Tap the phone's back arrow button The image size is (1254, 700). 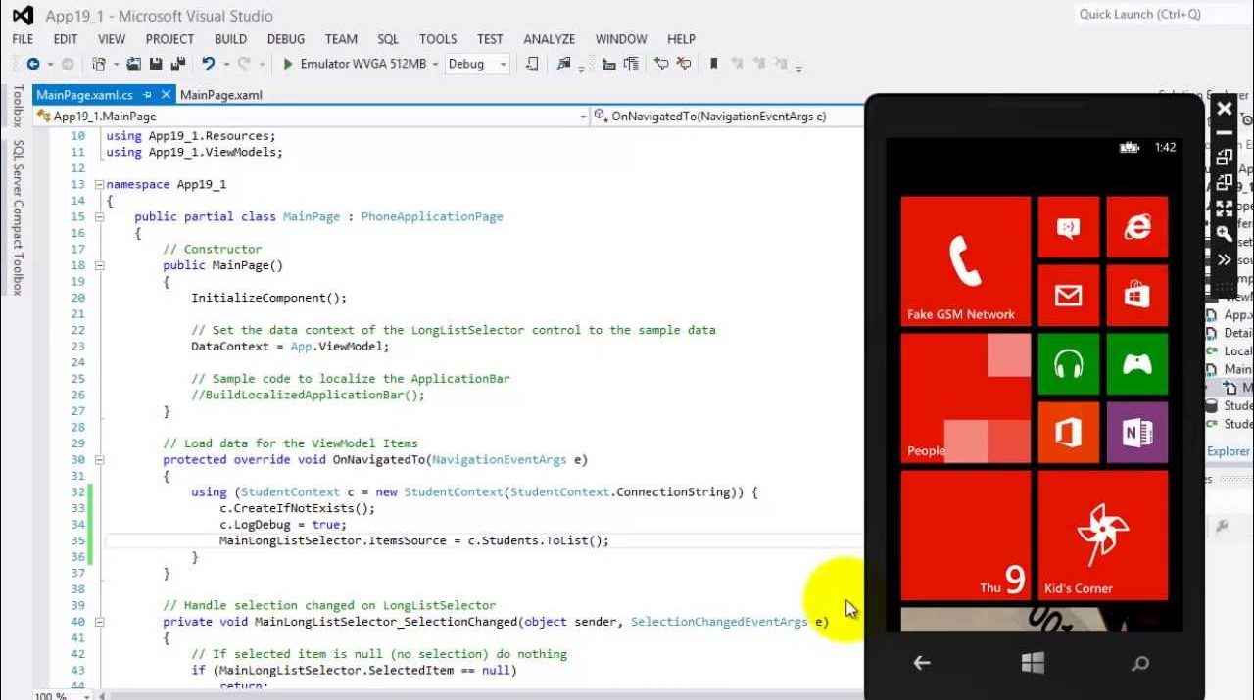point(921,663)
